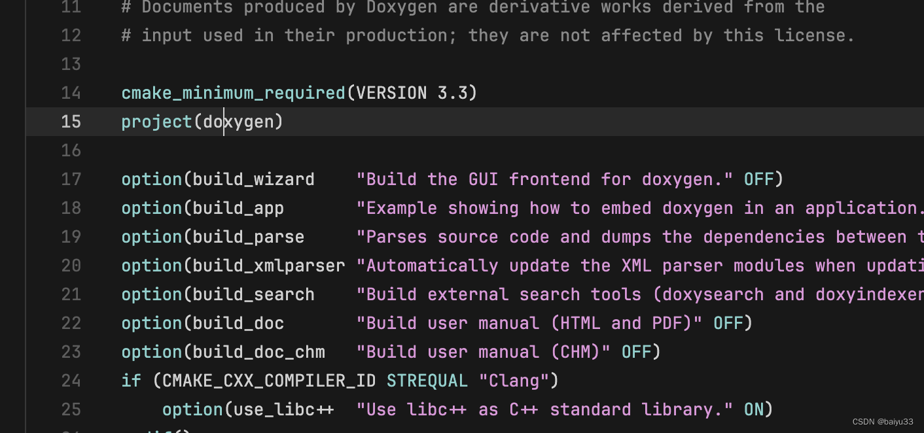Click the 'build_wizard' option name
Viewport: 924px width, 433px height.
pos(253,179)
